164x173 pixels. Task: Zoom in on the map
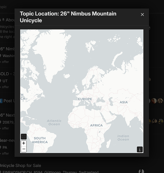24,143
